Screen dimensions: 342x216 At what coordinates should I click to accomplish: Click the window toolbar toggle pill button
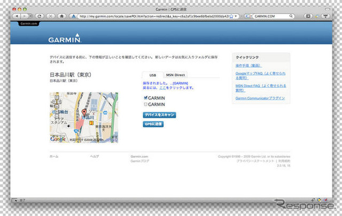coord(327,10)
